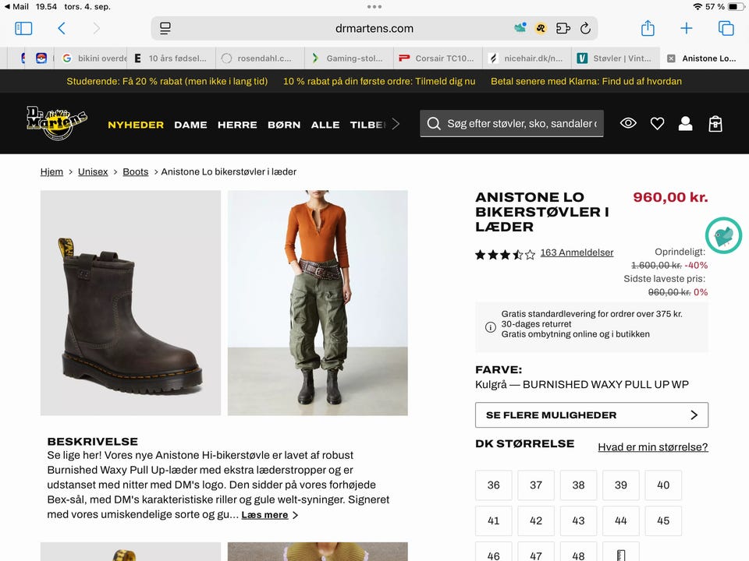Expand the description with Læs mere
Viewport: 749px width, 561px height.
click(x=264, y=514)
